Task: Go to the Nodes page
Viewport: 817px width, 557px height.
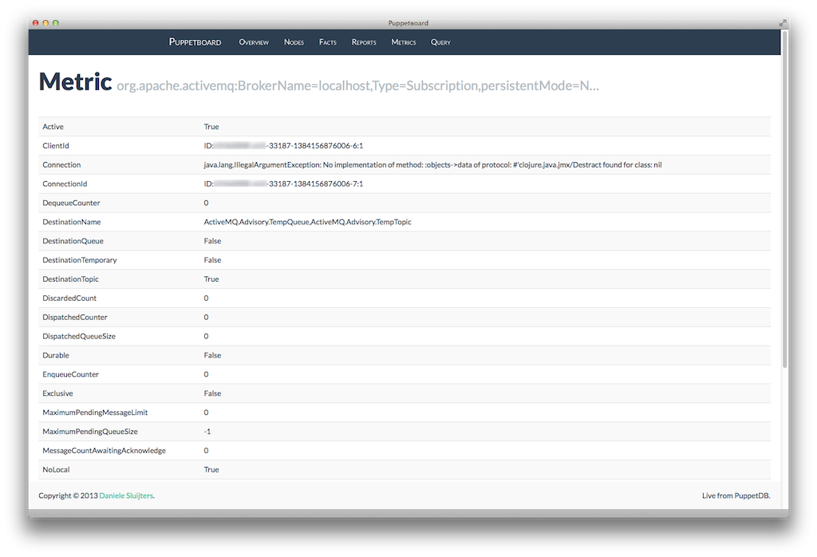Action: tap(294, 42)
